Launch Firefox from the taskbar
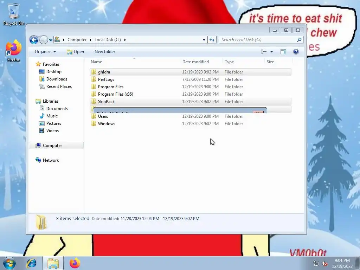 (x=75, y=263)
